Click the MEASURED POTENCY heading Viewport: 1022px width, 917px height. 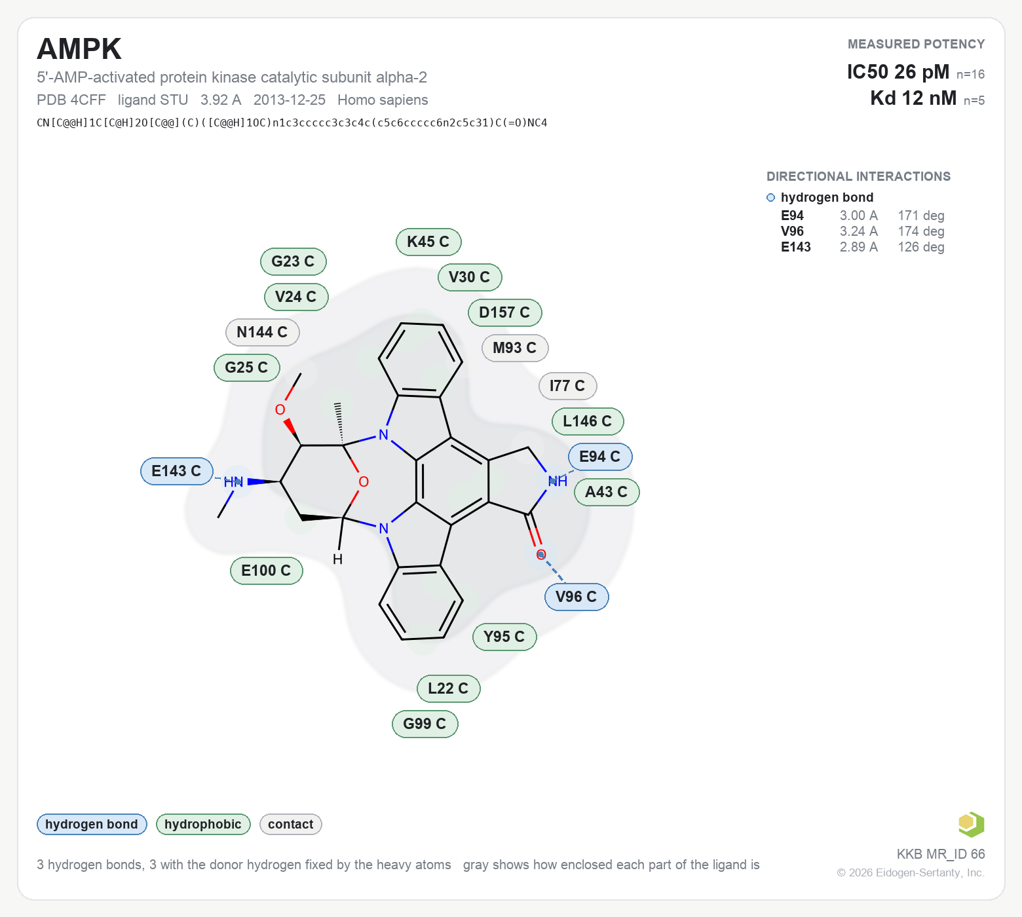pyautogui.click(x=917, y=44)
